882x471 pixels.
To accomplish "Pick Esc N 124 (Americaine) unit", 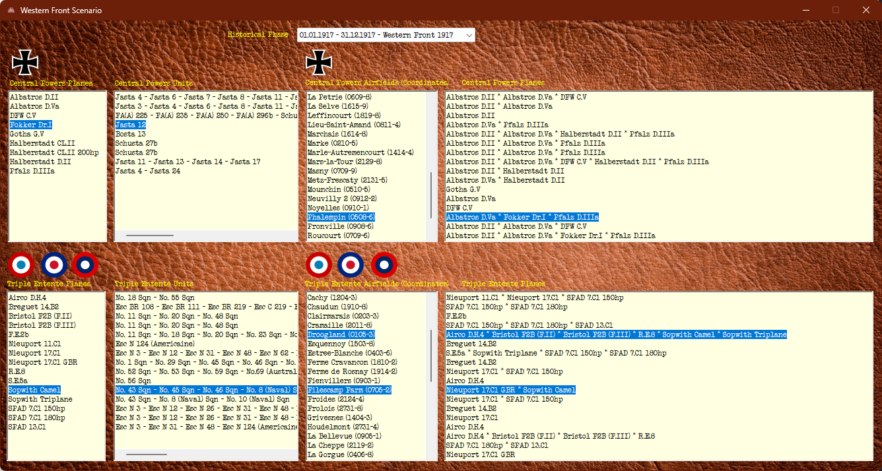I will pos(155,344).
